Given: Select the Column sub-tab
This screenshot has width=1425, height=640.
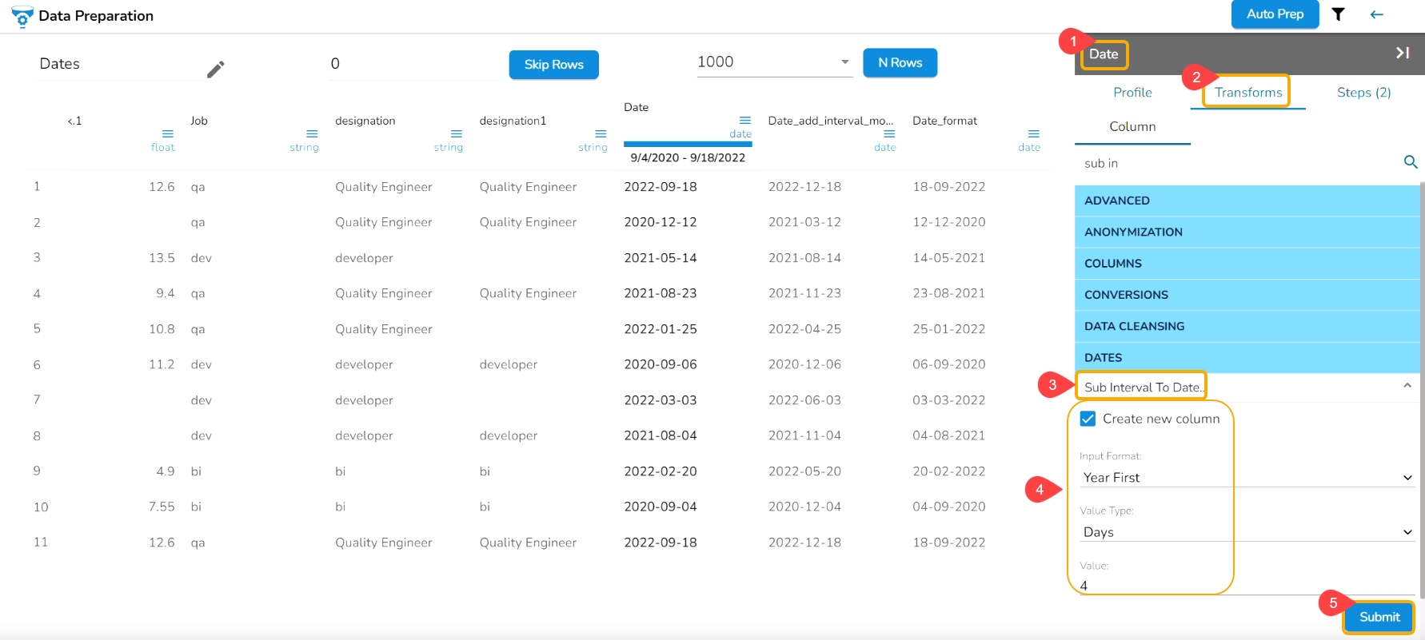Looking at the screenshot, I should pos(1132,126).
